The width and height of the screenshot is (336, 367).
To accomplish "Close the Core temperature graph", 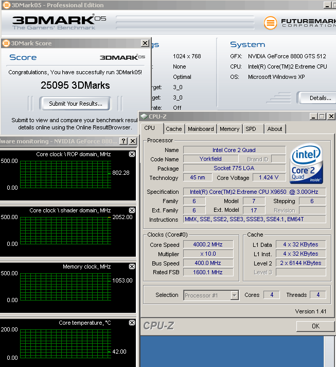I will (x=132, y=323).
